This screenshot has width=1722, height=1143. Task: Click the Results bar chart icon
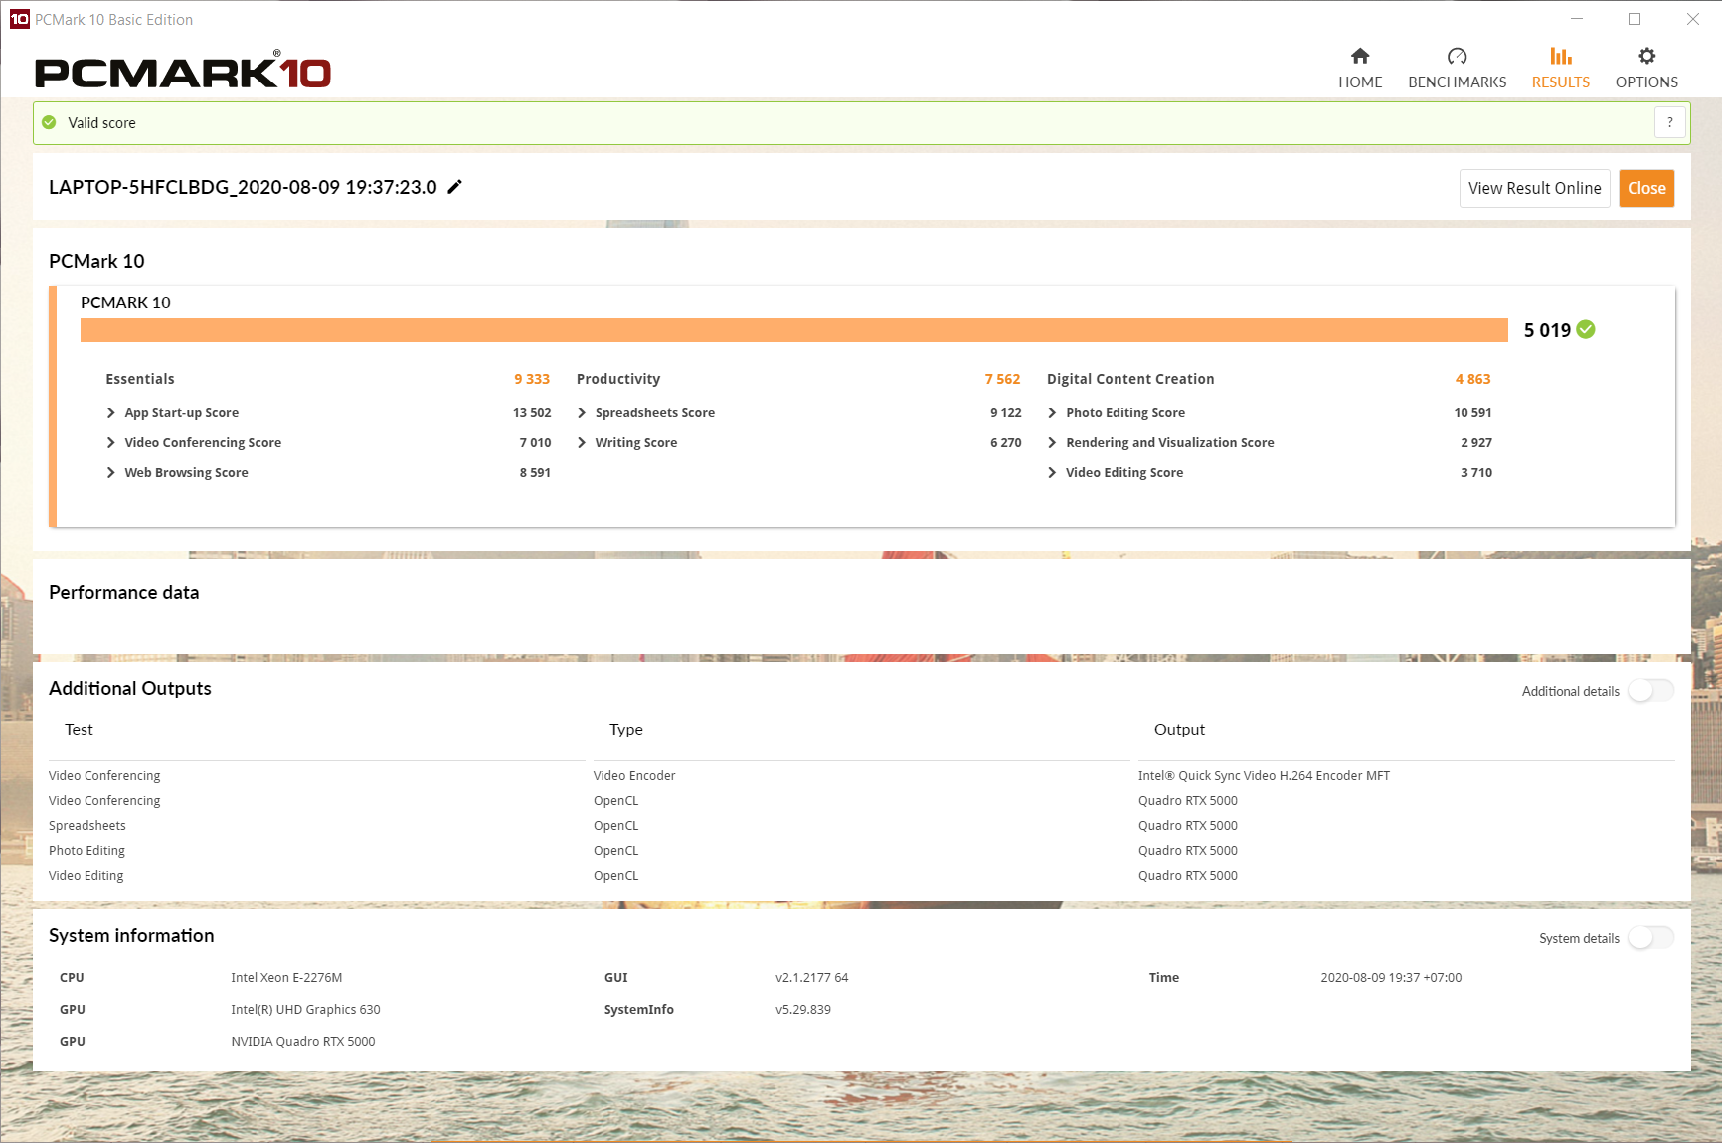tap(1561, 56)
